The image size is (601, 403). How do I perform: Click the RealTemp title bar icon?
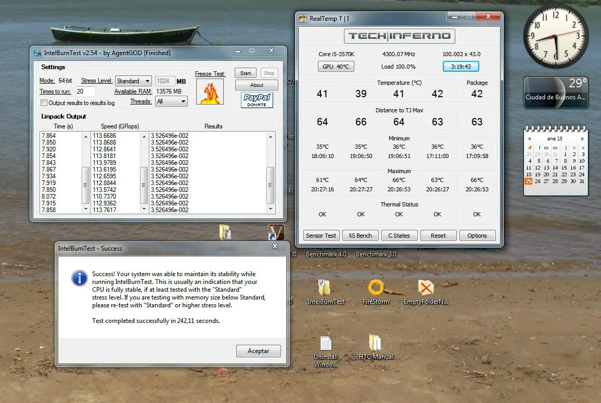point(303,18)
